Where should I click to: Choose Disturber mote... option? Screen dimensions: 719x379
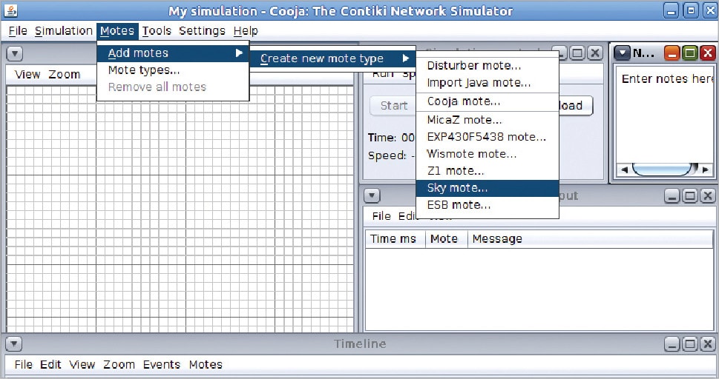[x=487, y=65]
